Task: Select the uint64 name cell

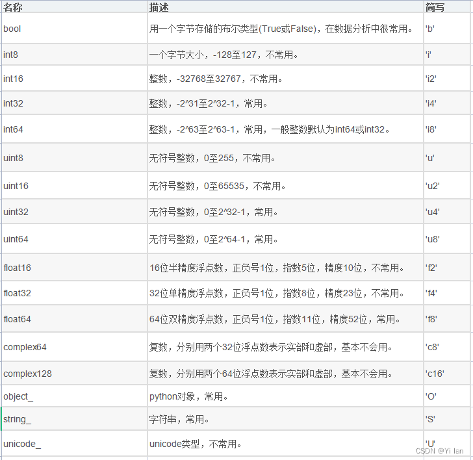Action: [x=74, y=239]
